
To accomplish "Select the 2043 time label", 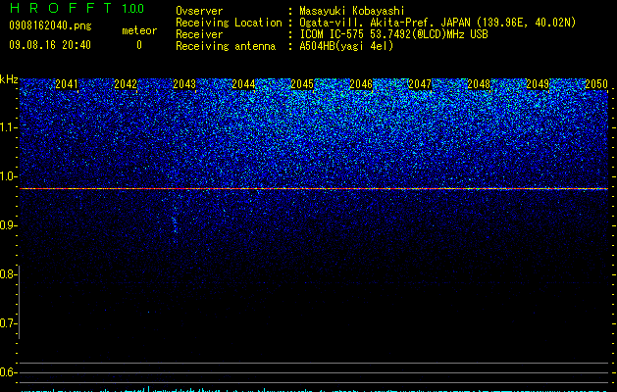I will [x=184, y=84].
